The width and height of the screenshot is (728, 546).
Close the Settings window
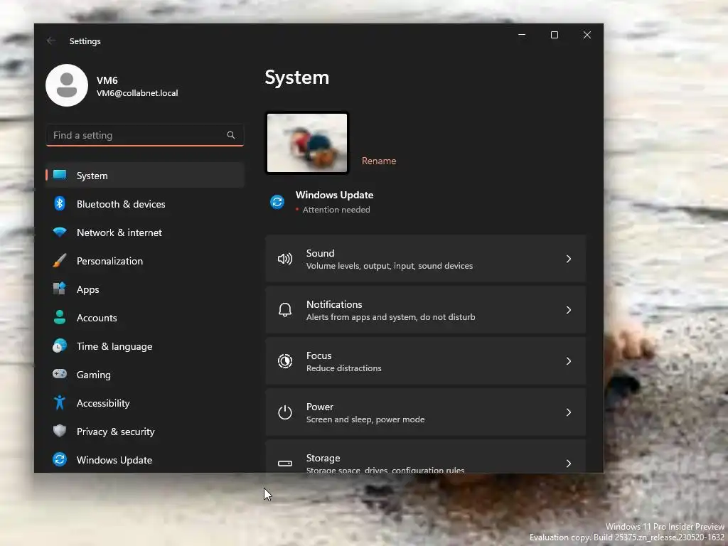[x=587, y=35]
